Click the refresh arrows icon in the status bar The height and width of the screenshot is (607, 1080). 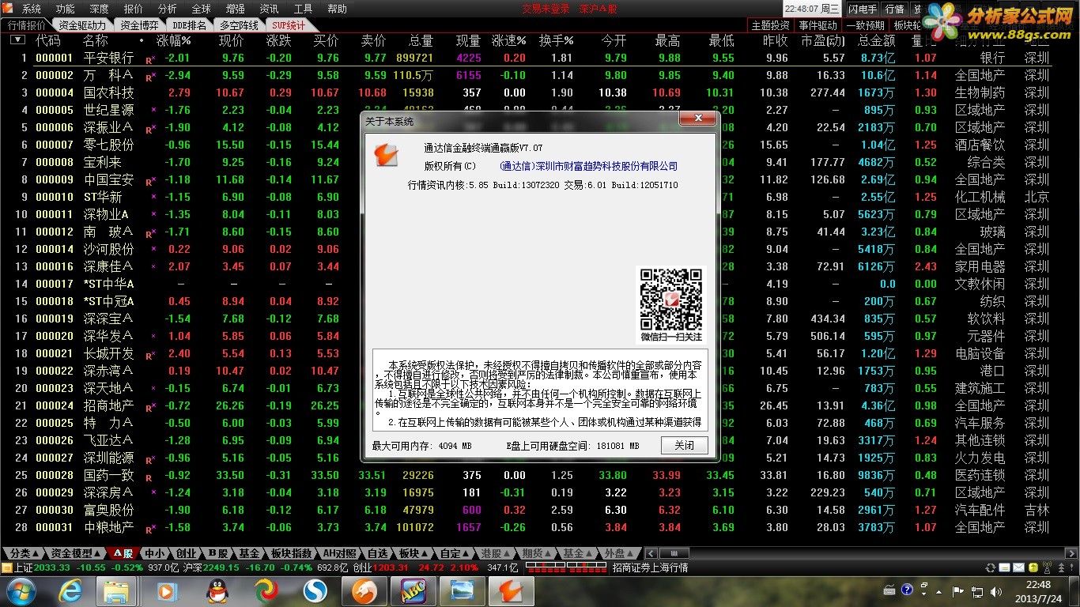pos(991,567)
